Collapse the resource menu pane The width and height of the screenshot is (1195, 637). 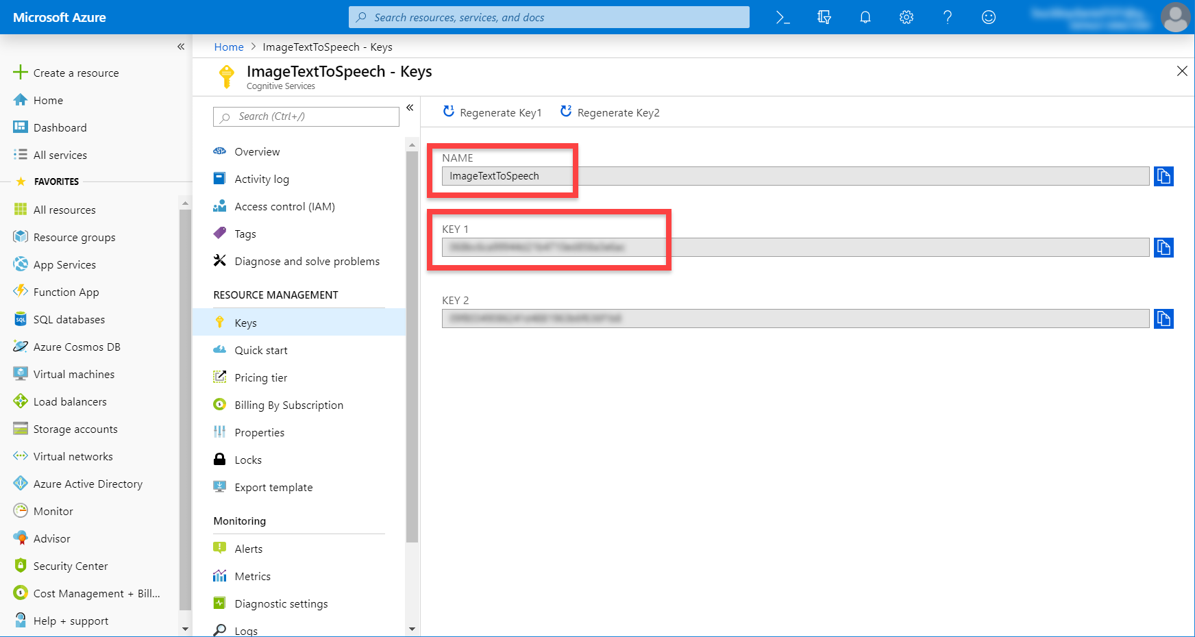(x=410, y=108)
